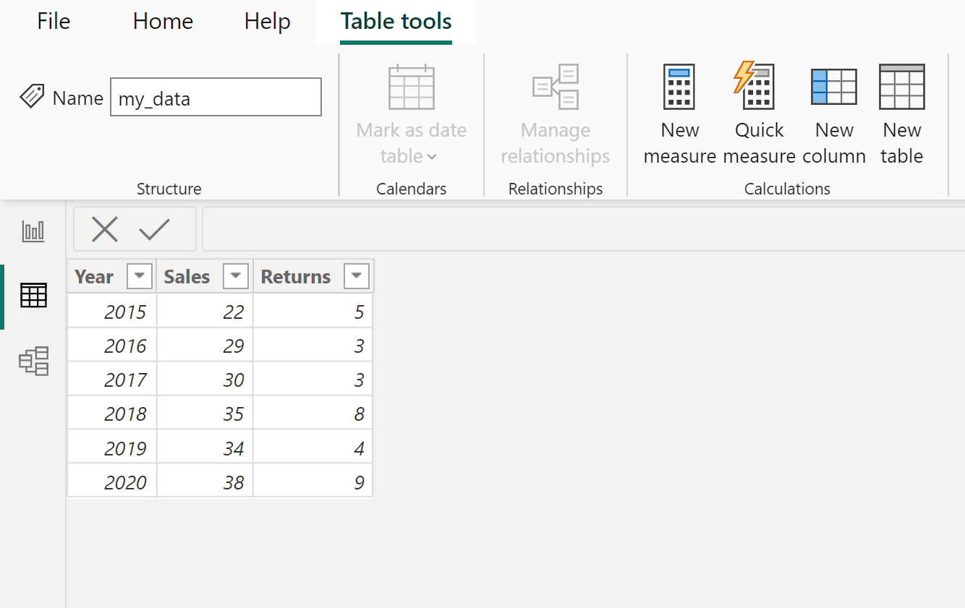Switch to Report view in sidebar
This screenshot has height=608, width=965.
point(33,231)
